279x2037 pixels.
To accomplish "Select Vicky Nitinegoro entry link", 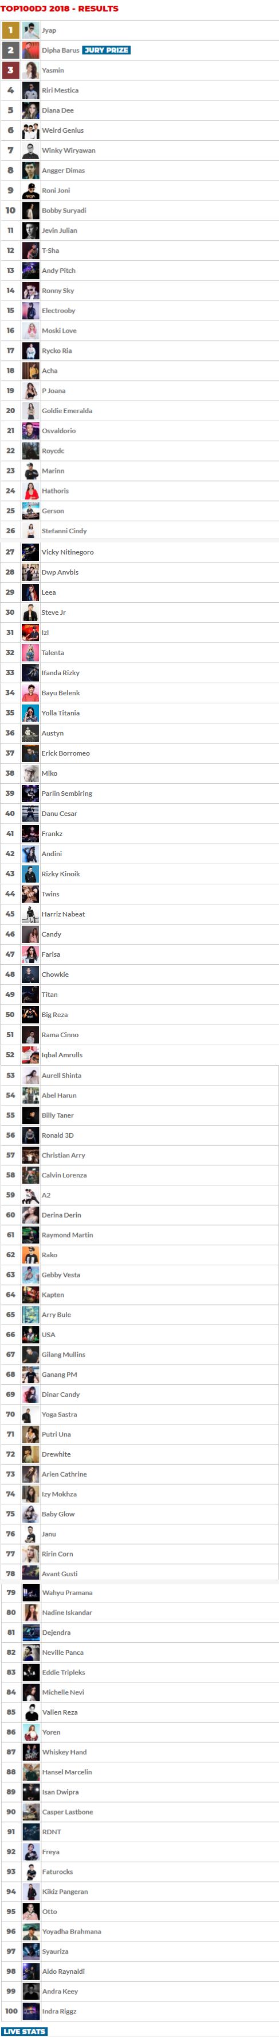I will coord(68,552).
